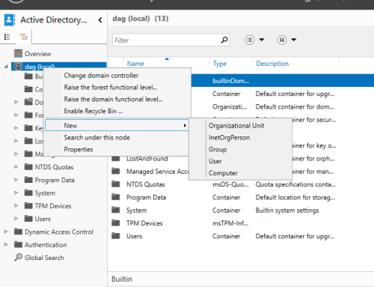
Task: Collapse the dag (local) tree node arrow
Action: 6,67
